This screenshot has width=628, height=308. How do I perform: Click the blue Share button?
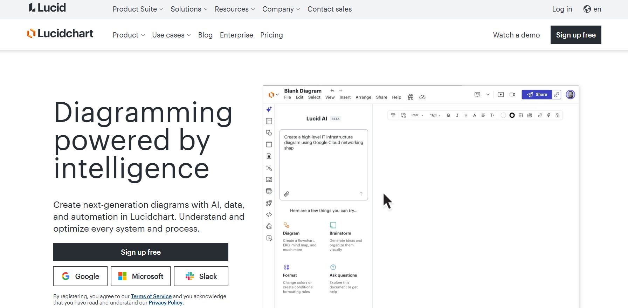[537, 95]
